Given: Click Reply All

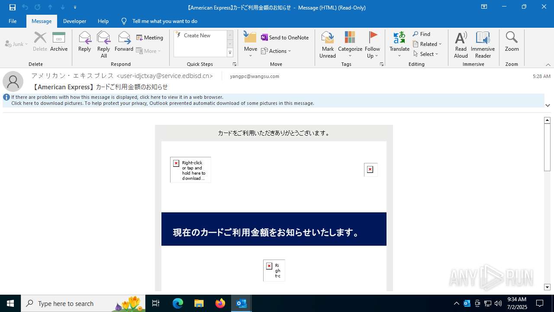Looking at the screenshot, I should click(104, 45).
